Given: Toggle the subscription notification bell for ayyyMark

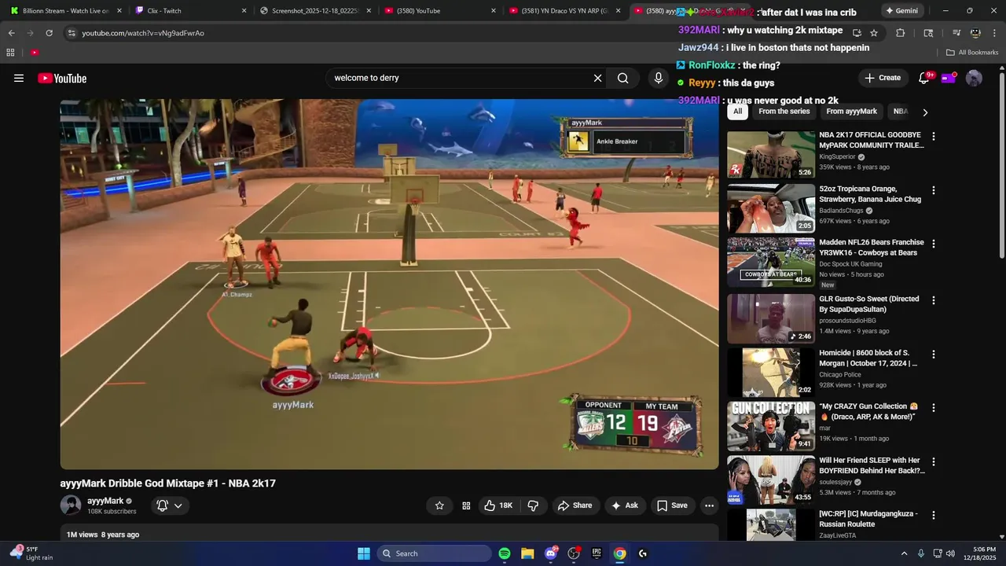Looking at the screenshot, I should click(x=162, y=505).
